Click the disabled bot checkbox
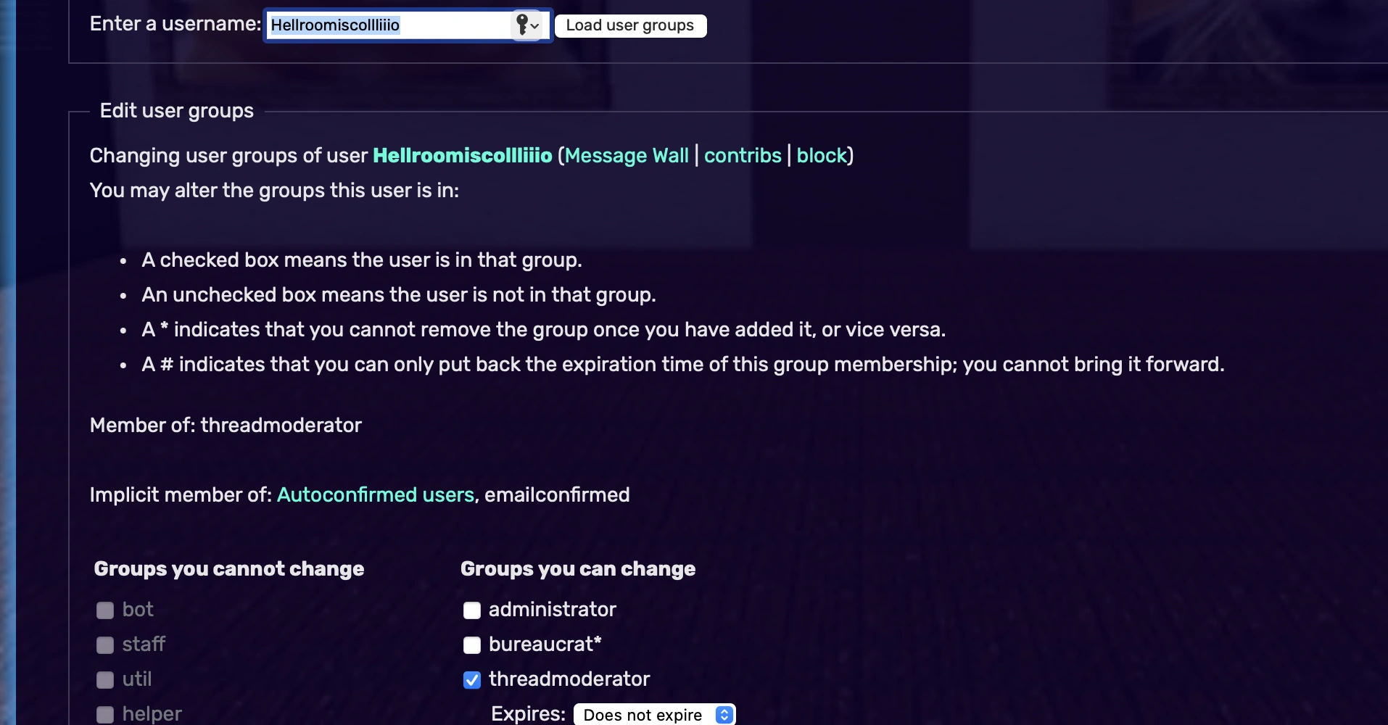 pos(105,610)
